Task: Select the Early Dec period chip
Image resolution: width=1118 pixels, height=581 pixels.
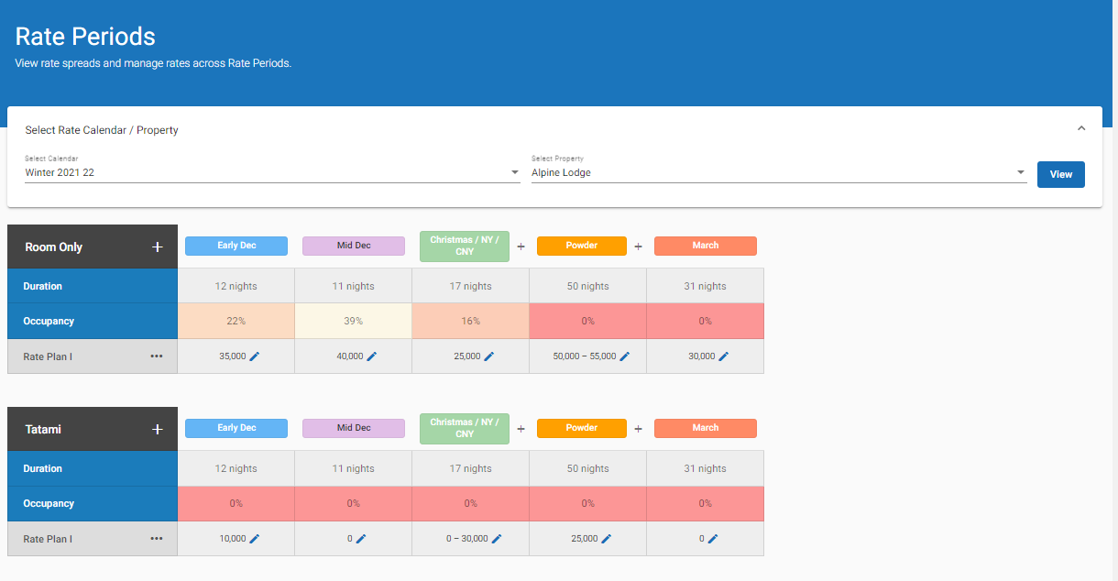Action: click(236, 246)
